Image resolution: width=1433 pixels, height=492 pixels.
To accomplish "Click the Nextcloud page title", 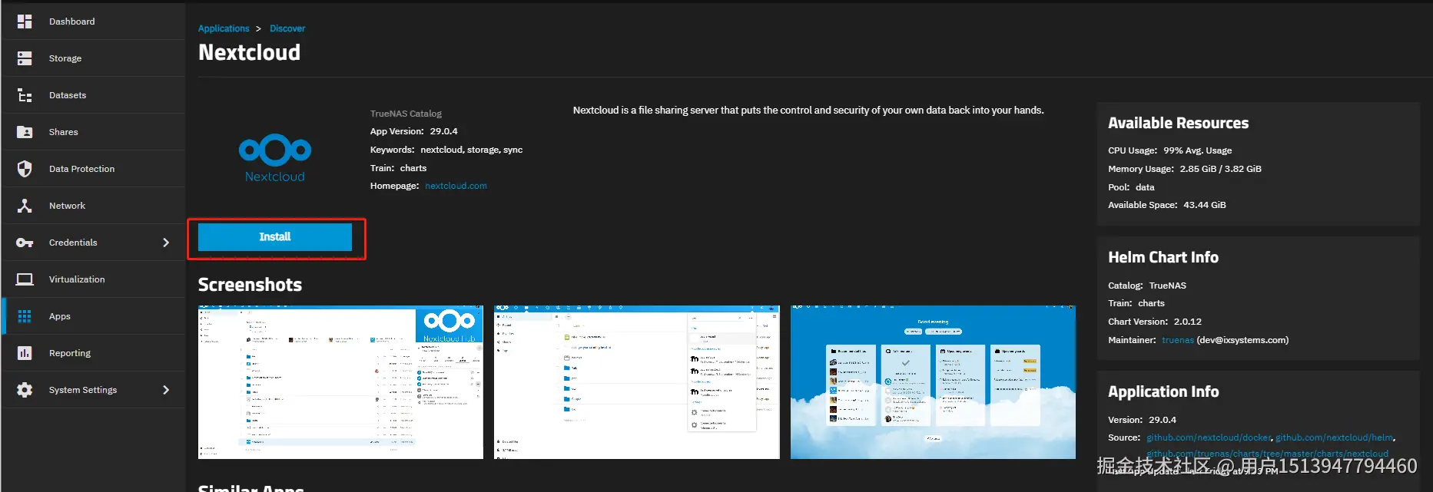I will click(249, 52).
